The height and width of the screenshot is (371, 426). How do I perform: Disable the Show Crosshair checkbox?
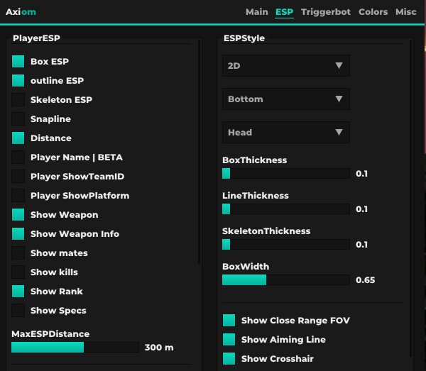229,359
